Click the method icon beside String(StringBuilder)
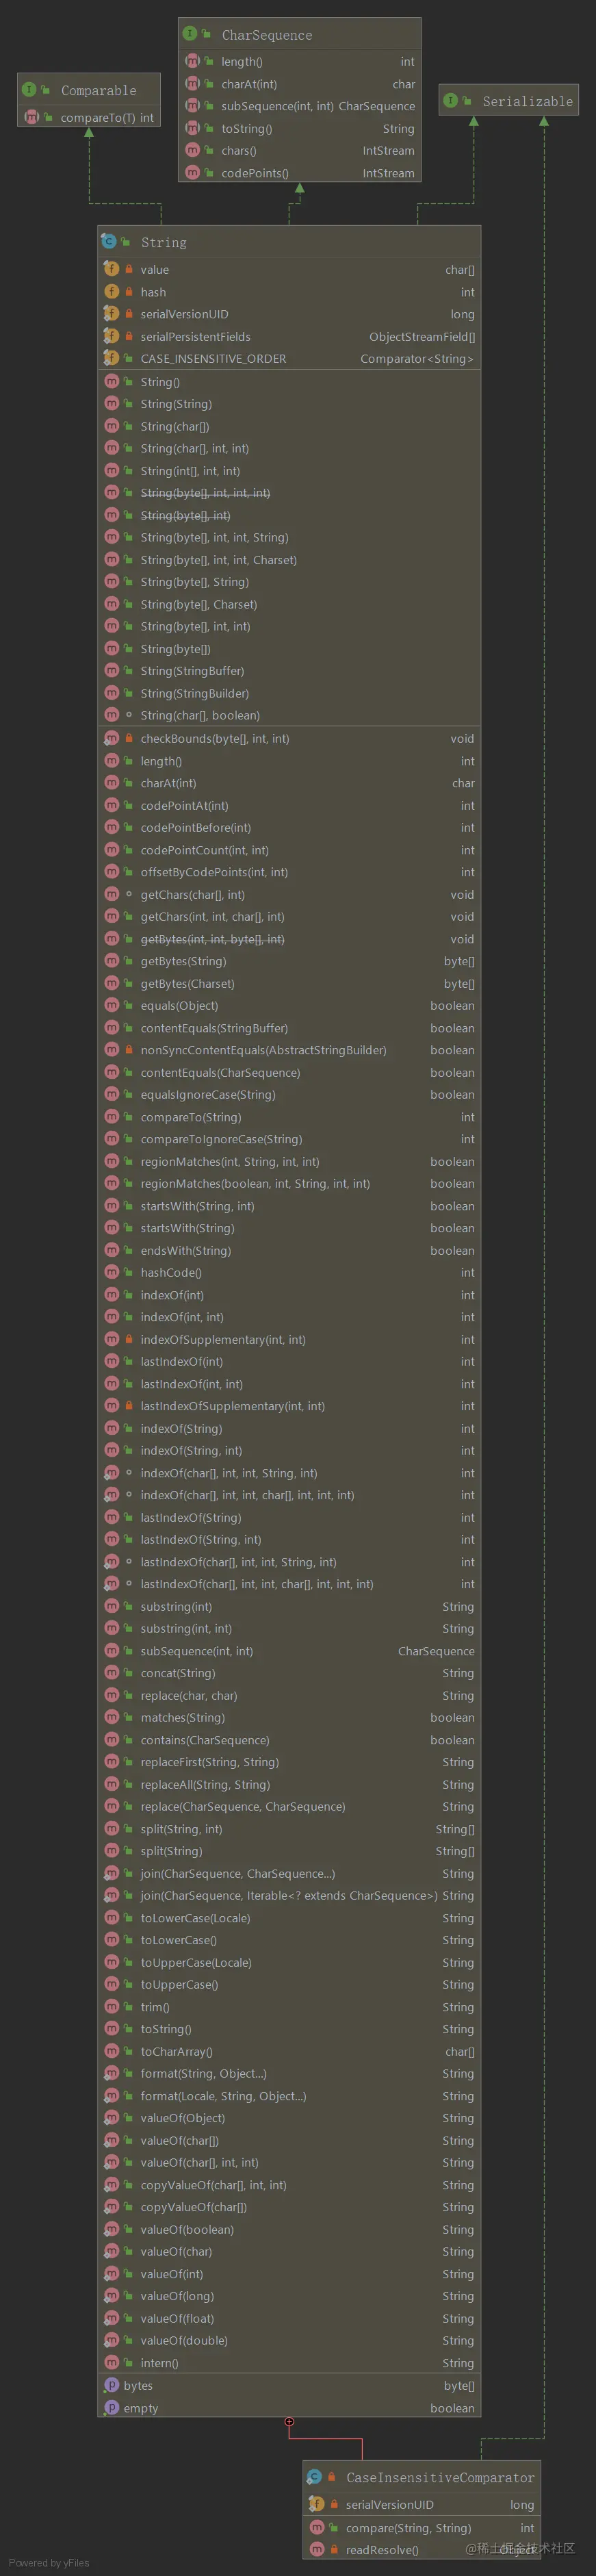The width and height of the screenshot is (596, 2576). 111,693
